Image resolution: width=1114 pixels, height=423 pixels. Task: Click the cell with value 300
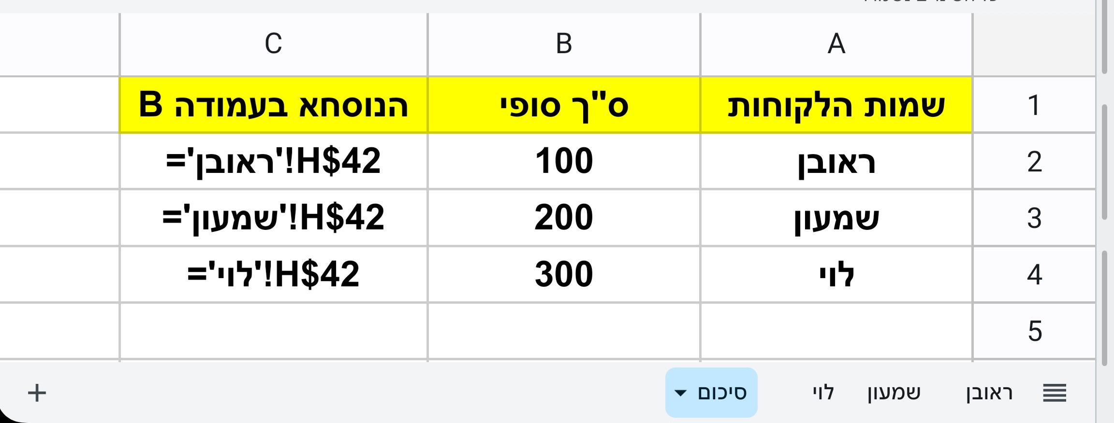coord(563,273)
